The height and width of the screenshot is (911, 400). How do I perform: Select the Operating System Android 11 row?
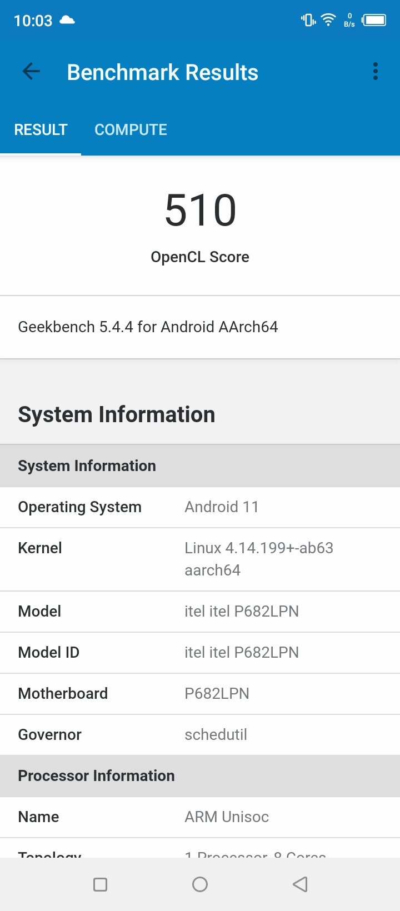[x=200, y=507]
